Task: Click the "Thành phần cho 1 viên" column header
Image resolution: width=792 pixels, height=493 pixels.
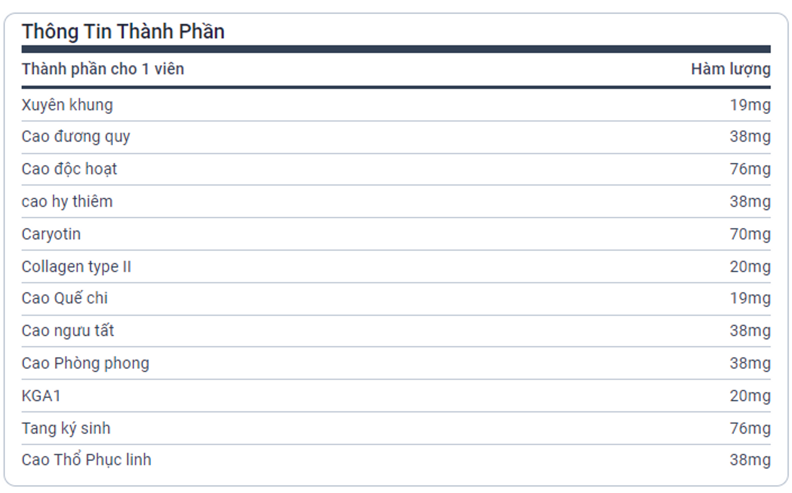Action: coord(103,69)
